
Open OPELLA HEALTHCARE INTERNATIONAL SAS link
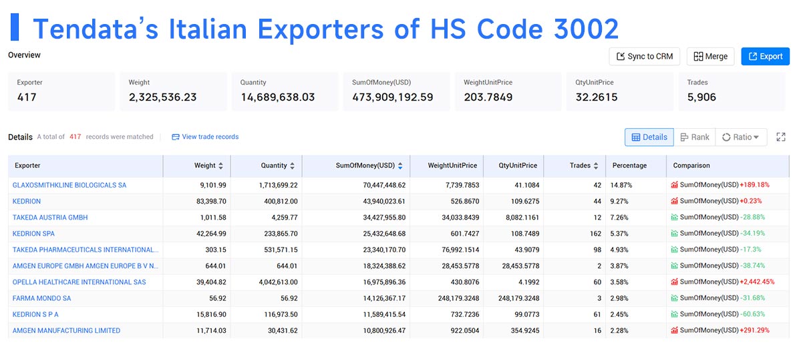click(79, 282)
